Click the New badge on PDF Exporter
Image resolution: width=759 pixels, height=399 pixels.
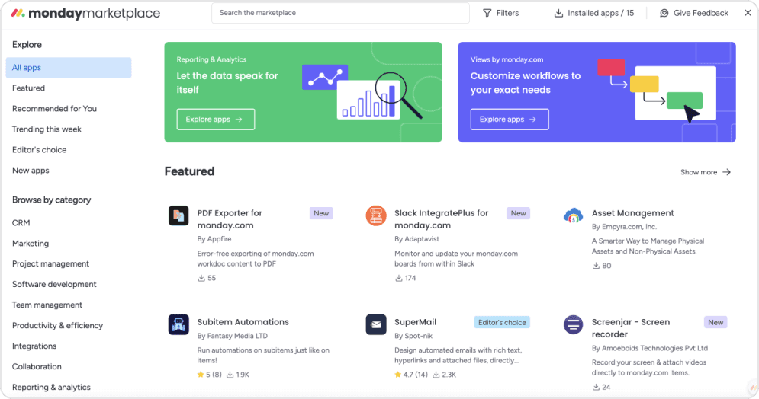321,213
